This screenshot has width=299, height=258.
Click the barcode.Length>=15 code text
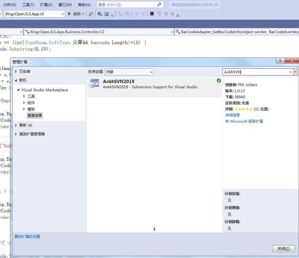pos(115,43)
